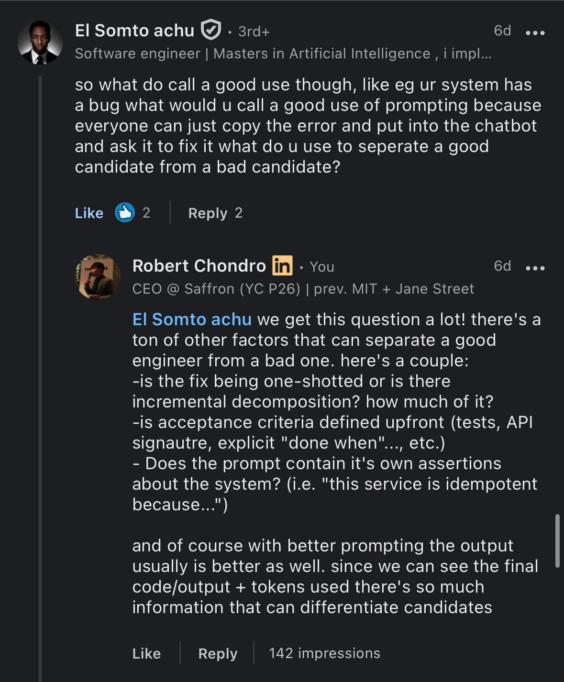View the 142 impressions count
Viewport: 564px width, 682px height.
point(324,653)
